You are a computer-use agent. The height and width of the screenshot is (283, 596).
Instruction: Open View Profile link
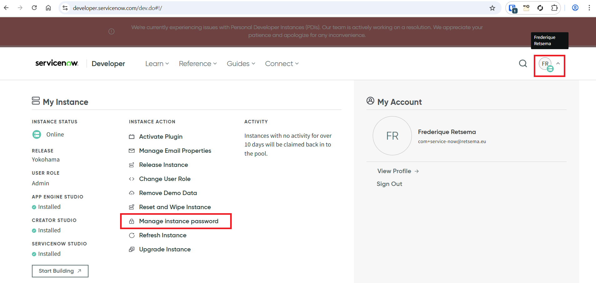[x=398, y=171]
